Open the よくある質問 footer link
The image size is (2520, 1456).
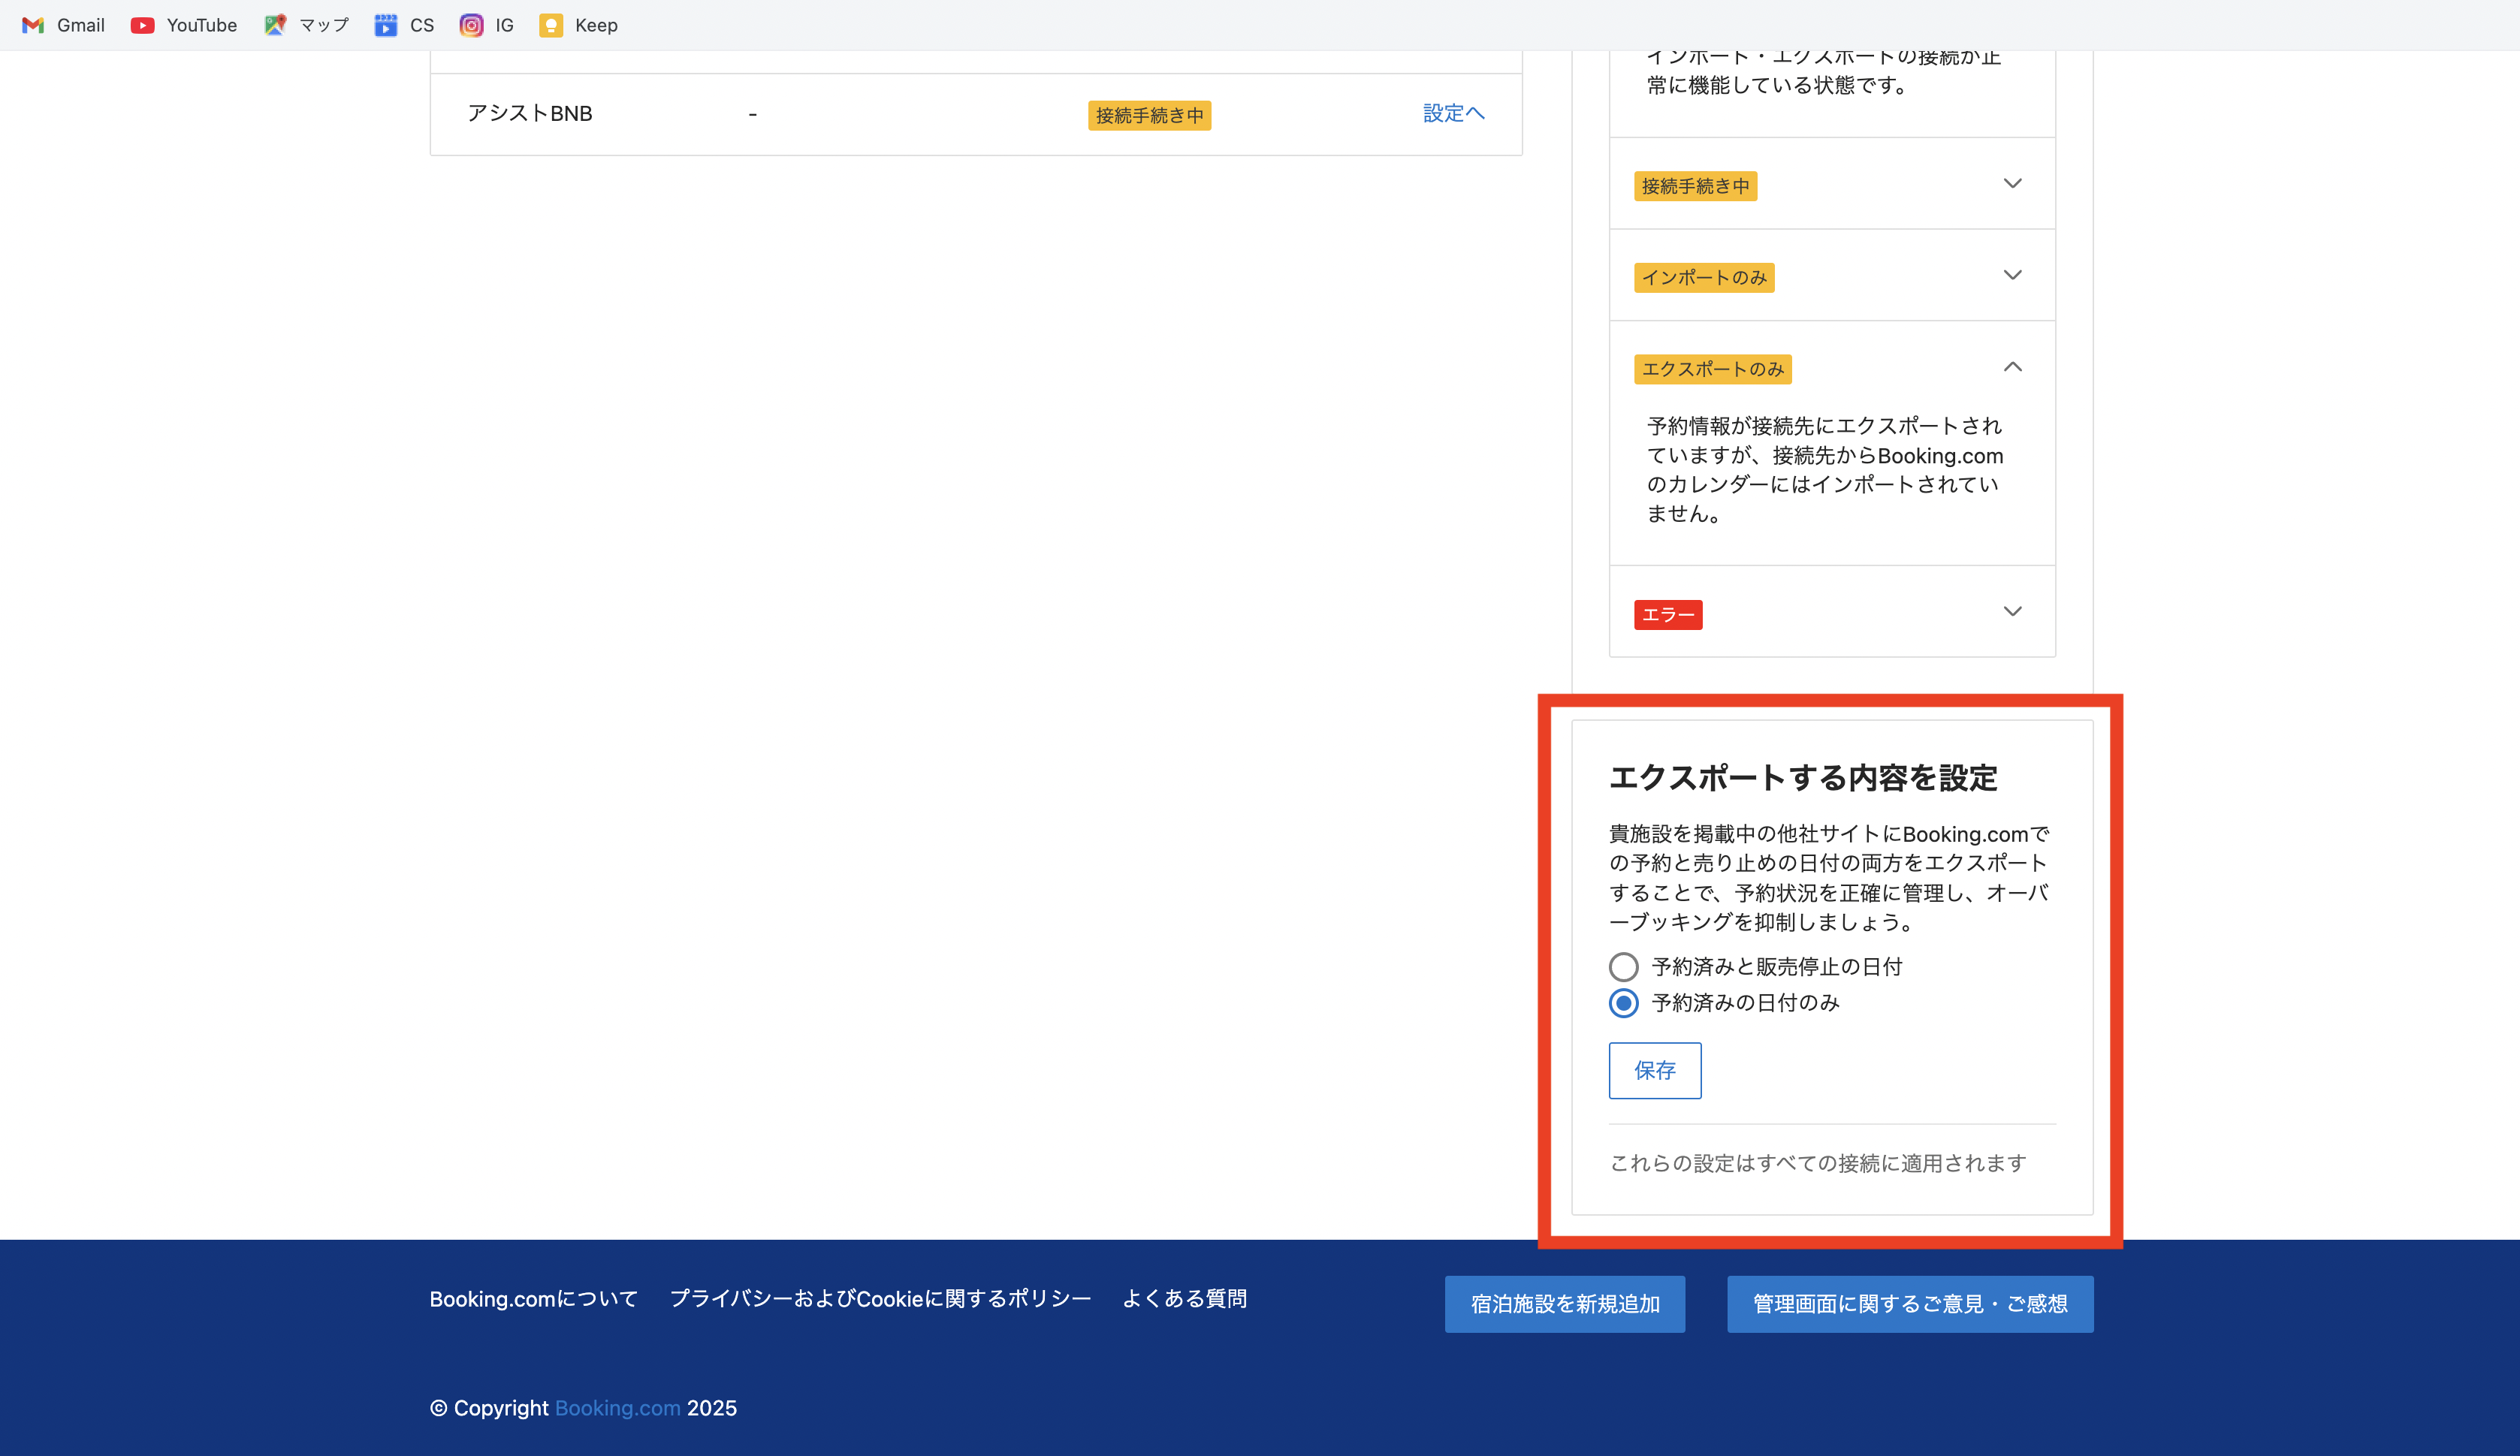coord(1186,1298)
